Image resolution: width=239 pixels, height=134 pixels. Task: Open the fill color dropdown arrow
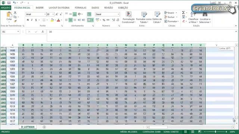pyautogui.click(x=55, y=20)
